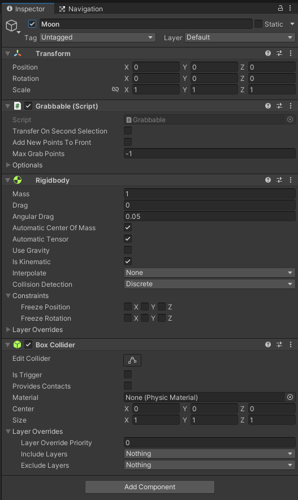The image size is (298, 500).
Task: Open the Collision Detection dropdown
Action: [209, 284]
